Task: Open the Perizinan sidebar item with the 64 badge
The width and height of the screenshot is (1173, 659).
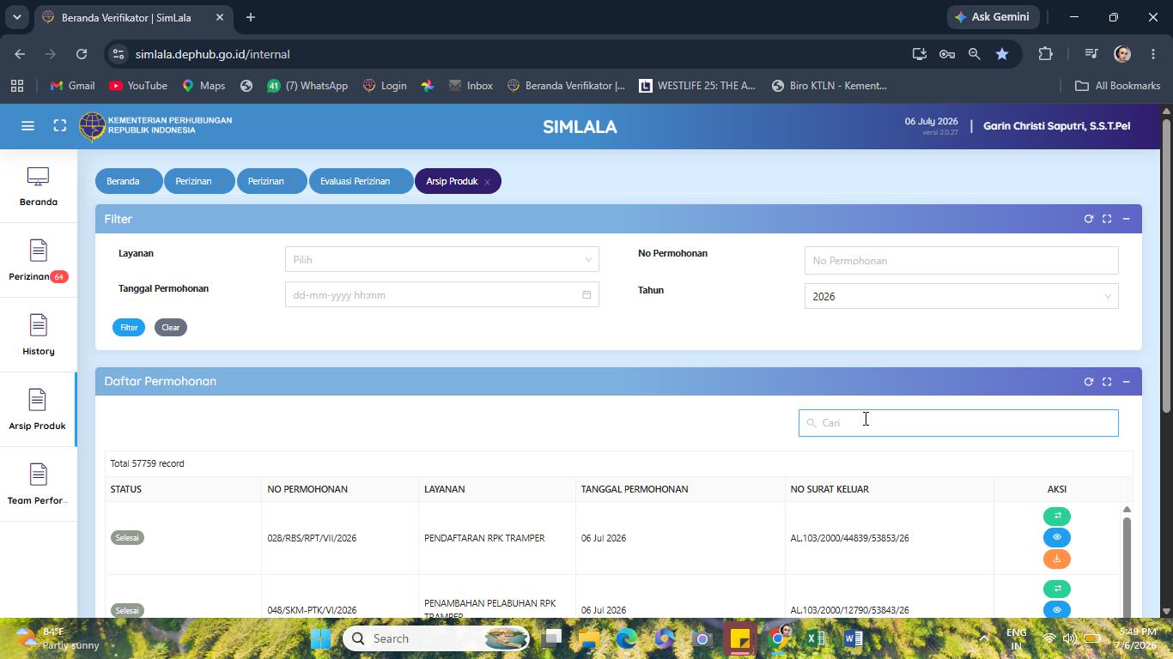Action: pyautogui.click(x=38, y=261)
